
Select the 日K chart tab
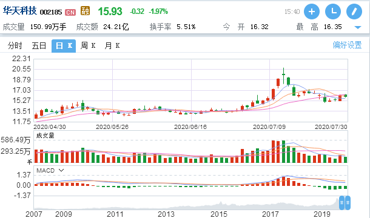click(64, 46)
